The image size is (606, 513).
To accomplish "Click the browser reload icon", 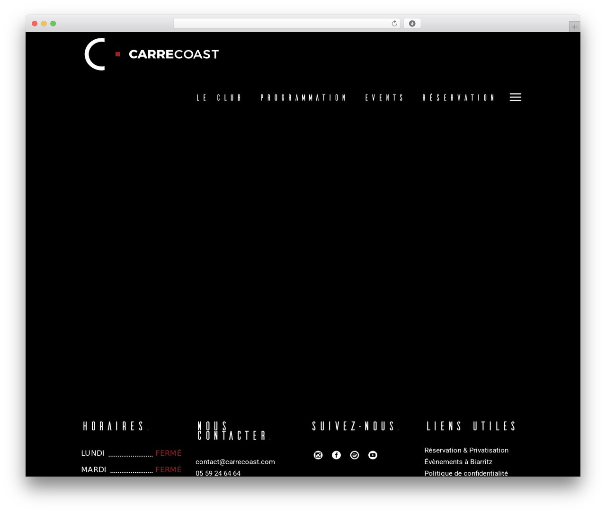I will click(394, 24).
